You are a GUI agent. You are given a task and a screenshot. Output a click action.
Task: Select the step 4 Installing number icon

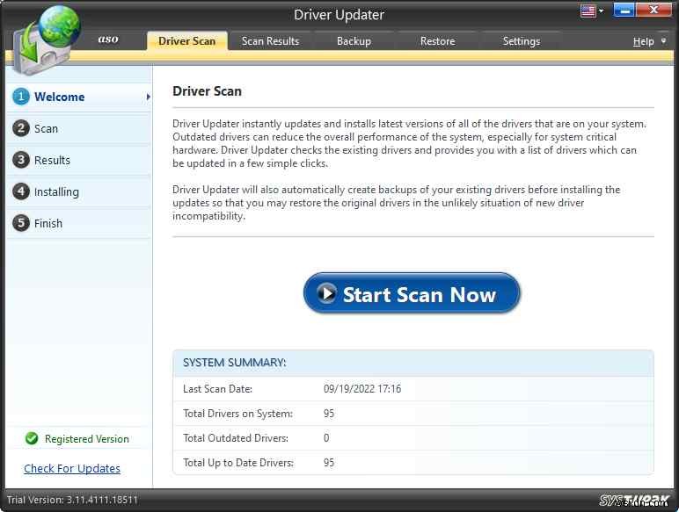point(20,191)
